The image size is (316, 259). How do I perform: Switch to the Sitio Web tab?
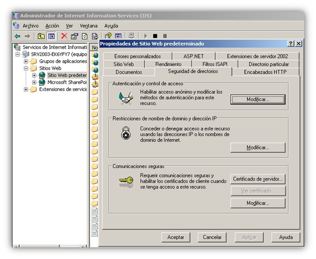pos(124,64)
